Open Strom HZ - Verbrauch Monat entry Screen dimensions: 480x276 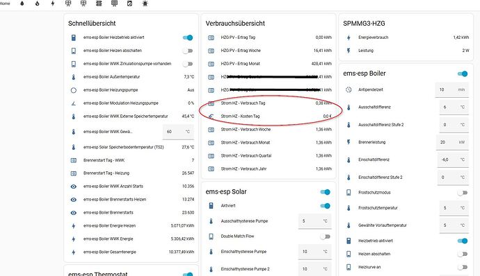pos(269,143)
